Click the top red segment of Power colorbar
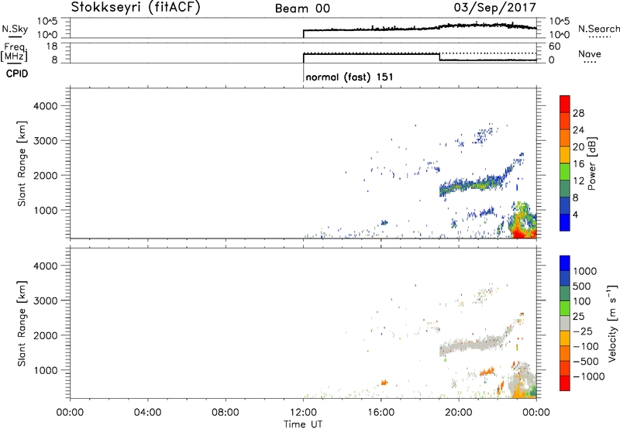Viewport: 620px width, 429px height. 565,104
